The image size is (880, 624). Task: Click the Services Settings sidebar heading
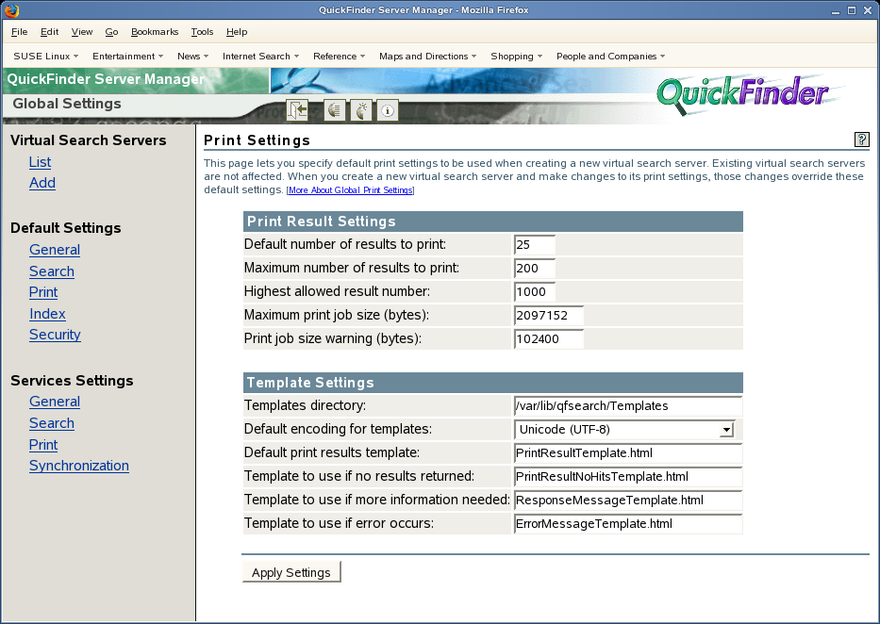[72, 381]
